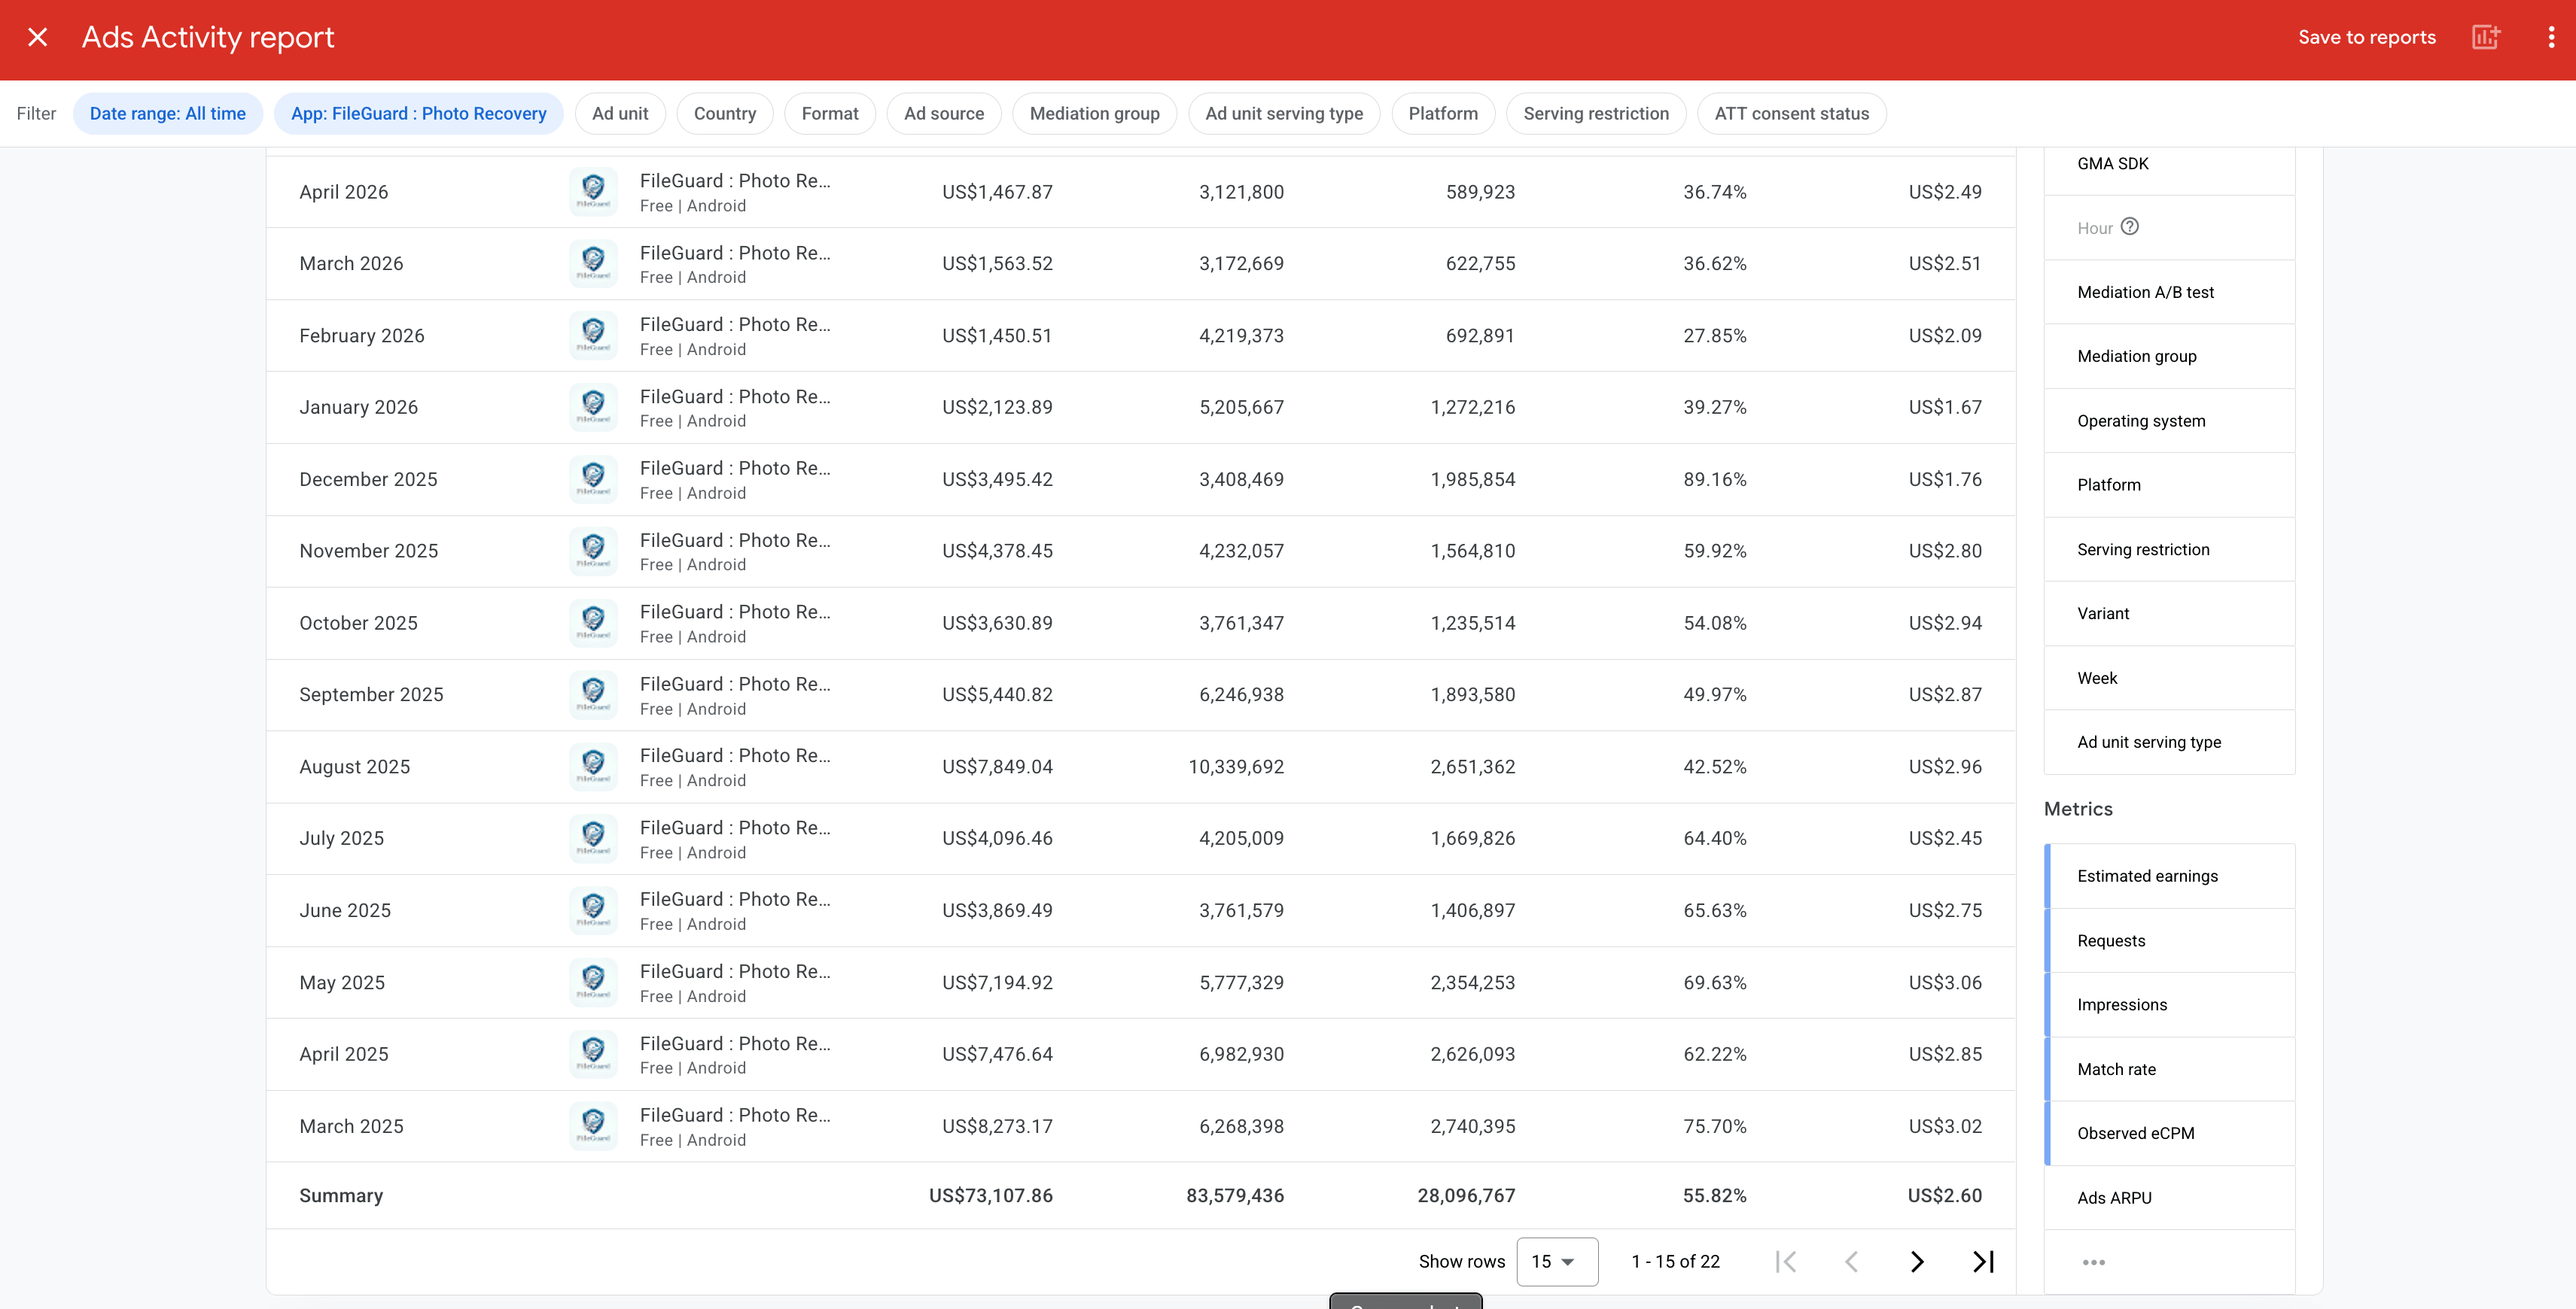
Task: Select Mediation A/B test dimension
Action: (2169, 292)
